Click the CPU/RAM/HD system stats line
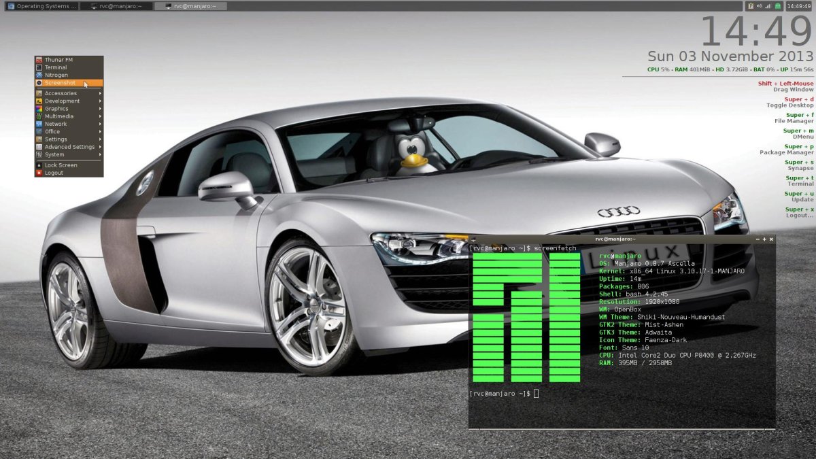816x459 pixels. (730, 69)
